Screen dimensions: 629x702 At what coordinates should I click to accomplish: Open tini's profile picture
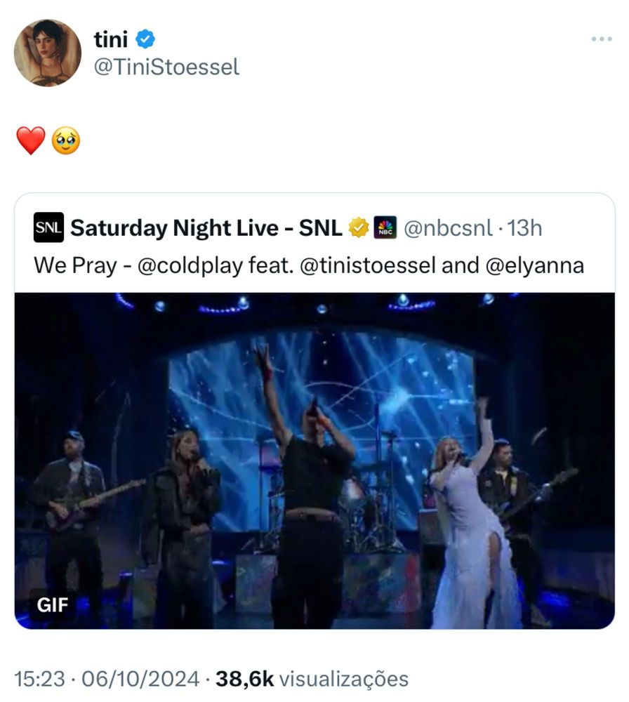(x=48, y=53)
